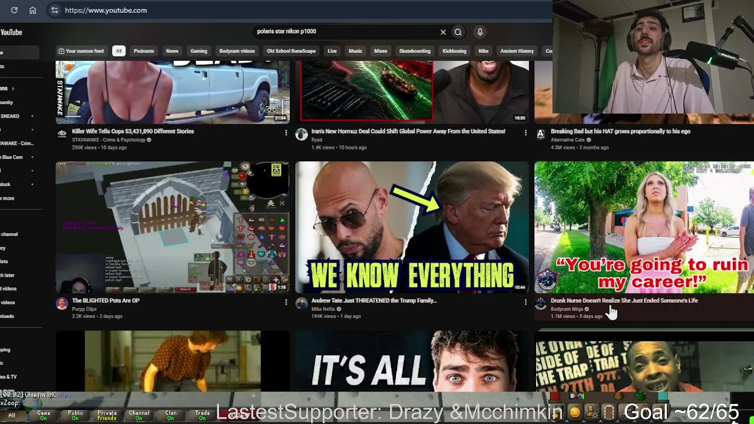Screen dimensions: 754x424
Task: Play the 'IT'S ALL' video thumbnail
Action: point(412,360)
